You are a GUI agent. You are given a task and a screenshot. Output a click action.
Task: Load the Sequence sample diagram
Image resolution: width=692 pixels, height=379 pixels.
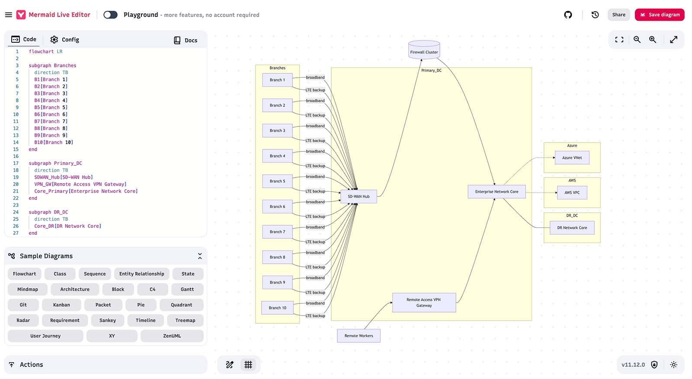coord(95,274)
